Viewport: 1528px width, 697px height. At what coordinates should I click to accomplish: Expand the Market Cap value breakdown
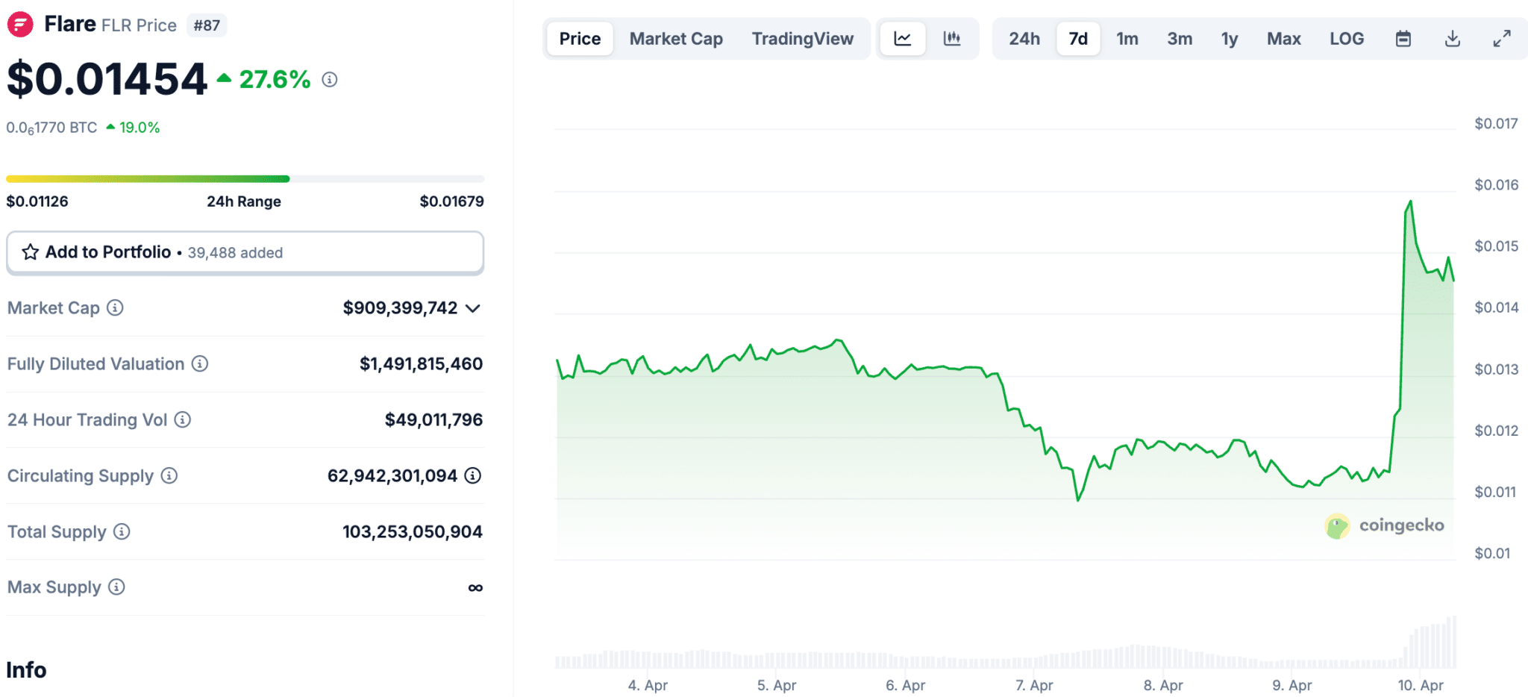point(473,308)
